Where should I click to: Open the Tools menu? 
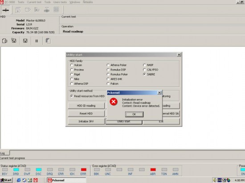(x=47, y=2)
